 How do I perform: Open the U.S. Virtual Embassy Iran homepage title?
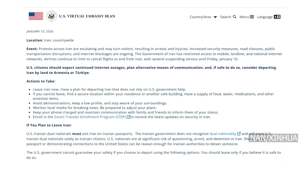[x=87, y=16]
